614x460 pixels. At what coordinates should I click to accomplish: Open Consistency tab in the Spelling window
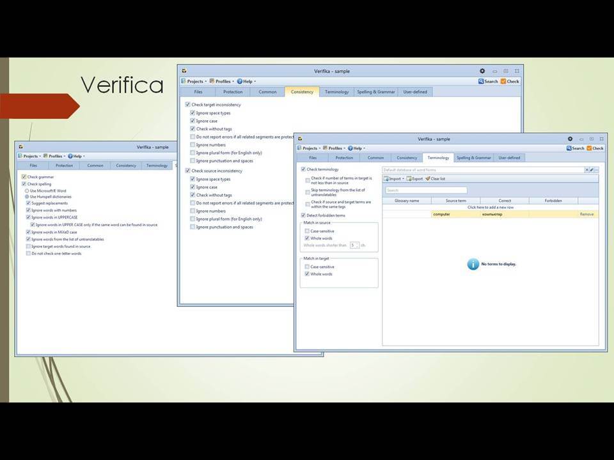click(x=126, y=165)
